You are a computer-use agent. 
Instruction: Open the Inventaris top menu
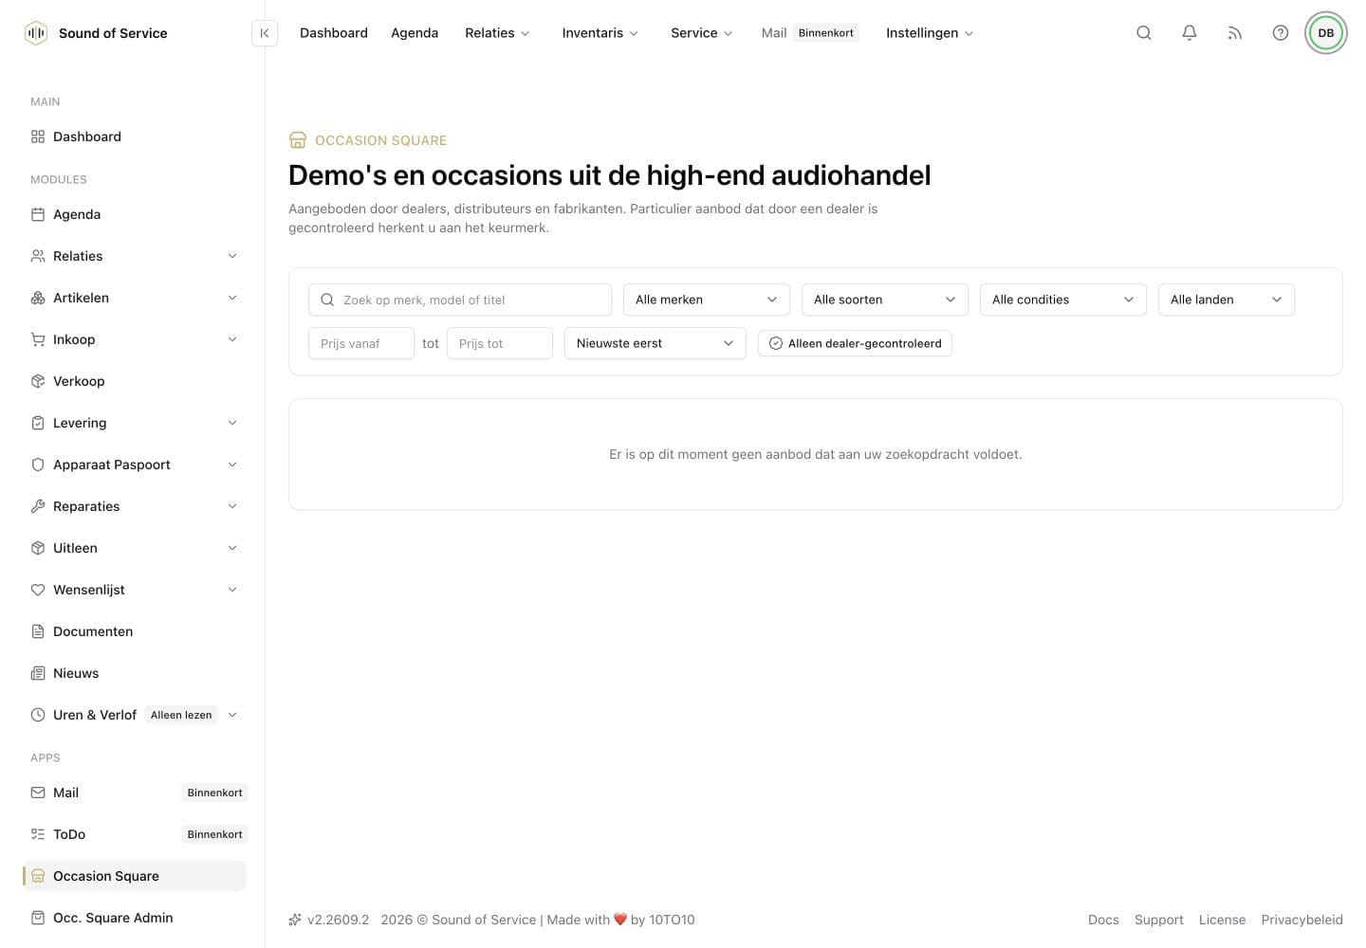point(600,33)
